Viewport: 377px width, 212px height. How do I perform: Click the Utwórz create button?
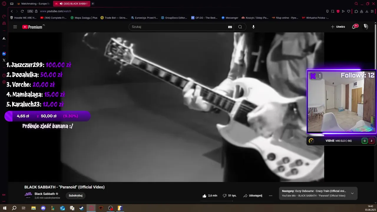coord(338,27)
